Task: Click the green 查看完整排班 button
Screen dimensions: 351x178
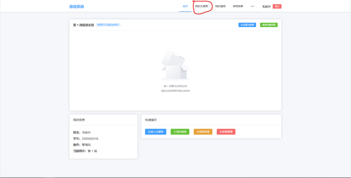Action: pyautogui.click(x=269, y=25)
